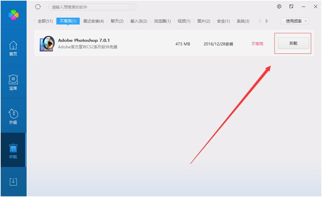Click the Adobe Photoshop 7.0.1 program icon

point(47,44)
